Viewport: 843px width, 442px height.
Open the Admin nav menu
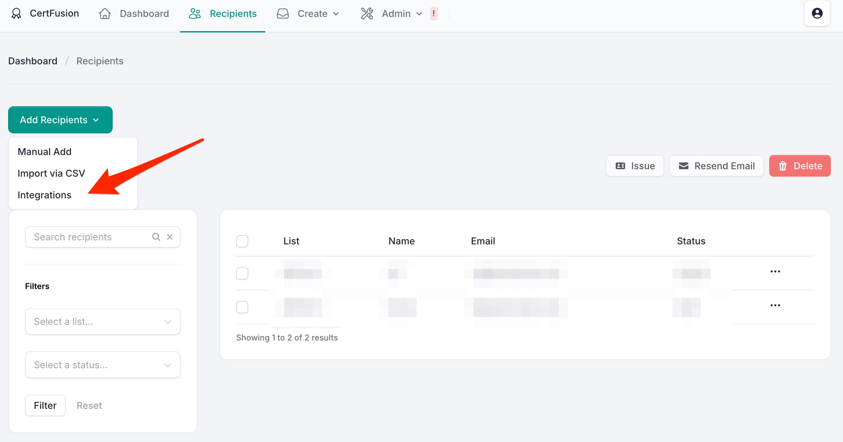[392, 14]
